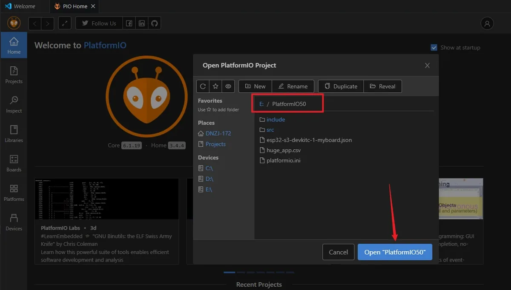Open the Home sidebar section
The width and height of the screenshot is (511, 290).
[x=14, y=45]
